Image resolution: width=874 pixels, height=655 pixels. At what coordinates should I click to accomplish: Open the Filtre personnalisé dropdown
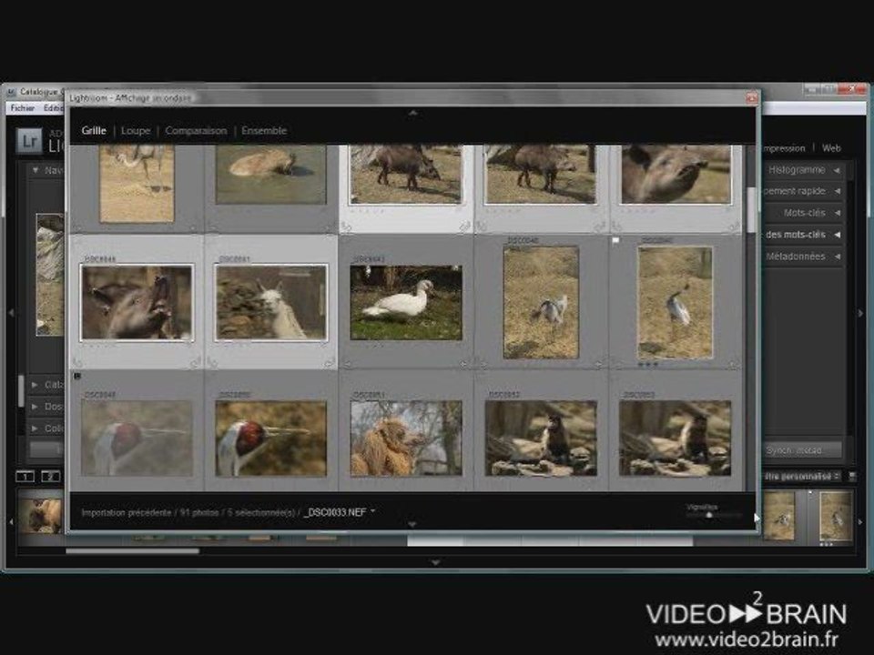tap(801, 476)
